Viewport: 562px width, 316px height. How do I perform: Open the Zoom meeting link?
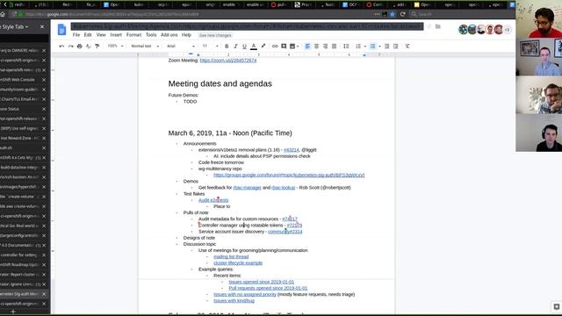[228, 61]
